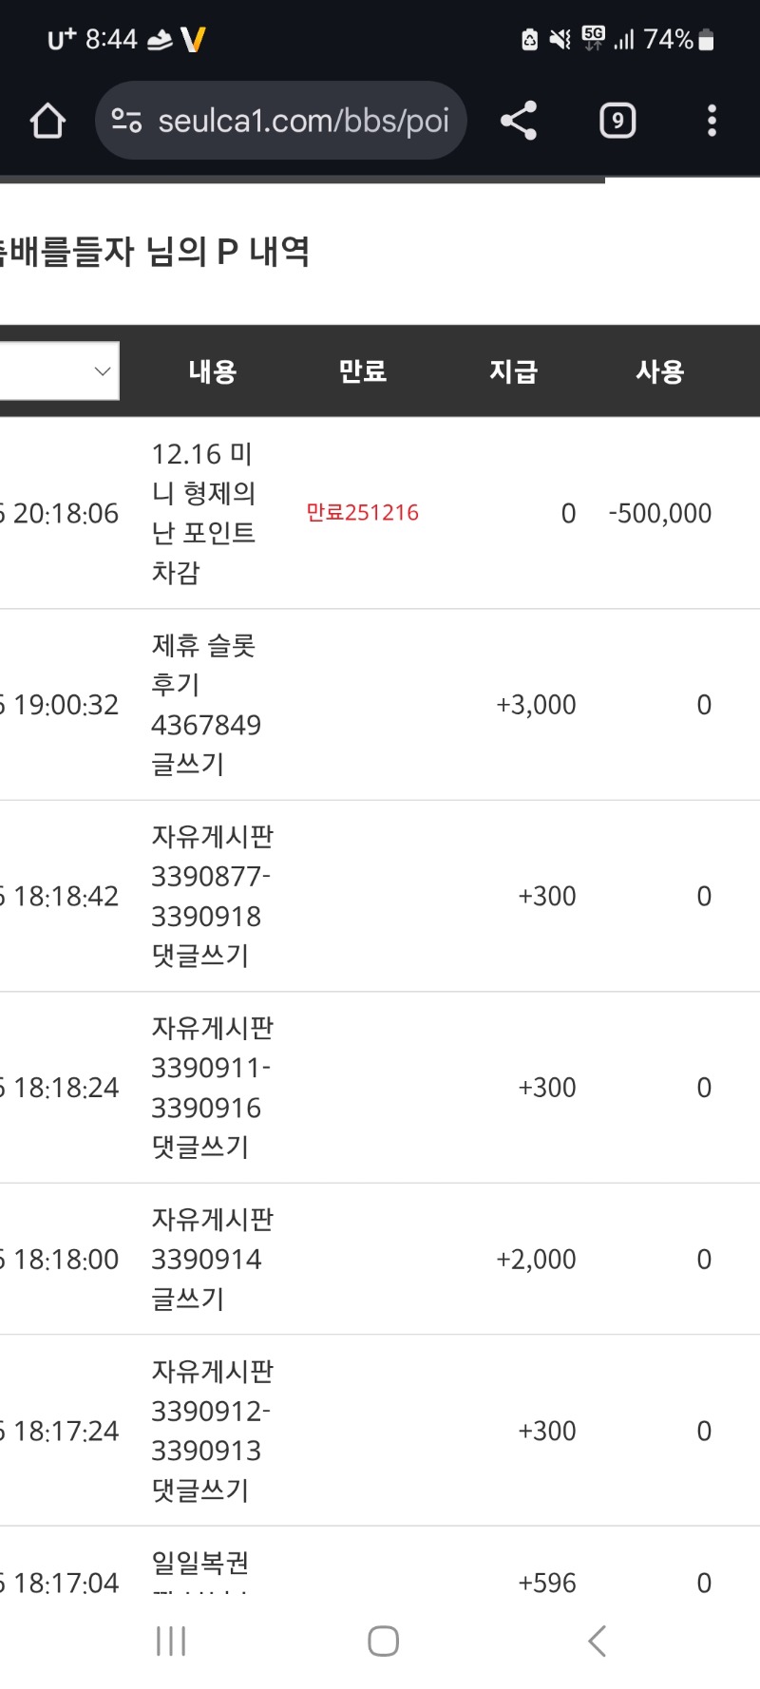Image resolution: width=760 pixels, height=1689 pixels.
Task: Open 제휴 슬롯 후기 4367849 entry
Action: 205,705
